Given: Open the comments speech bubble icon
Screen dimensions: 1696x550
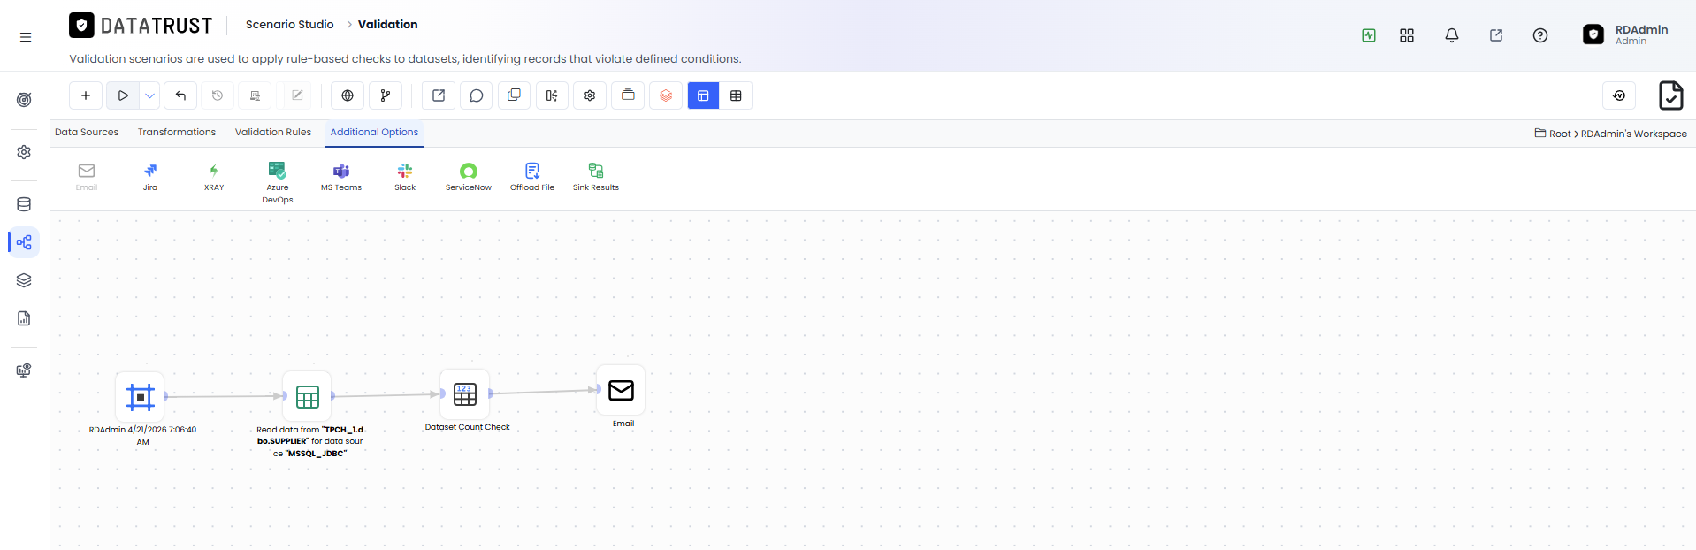Looking at the screenshot, I should point(477,95).
